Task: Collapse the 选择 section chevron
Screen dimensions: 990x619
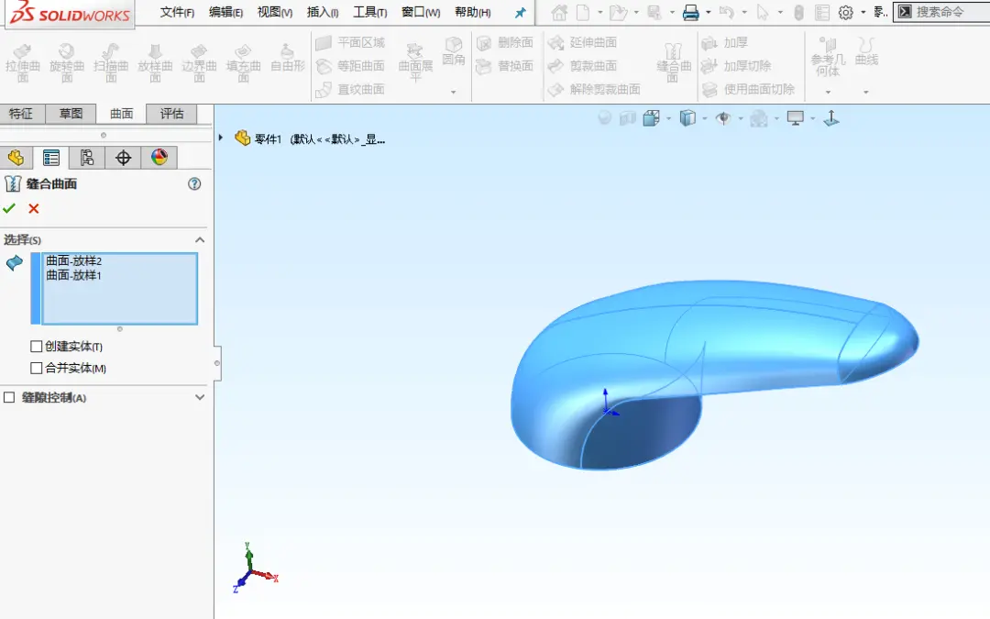Action: [200, 240]
